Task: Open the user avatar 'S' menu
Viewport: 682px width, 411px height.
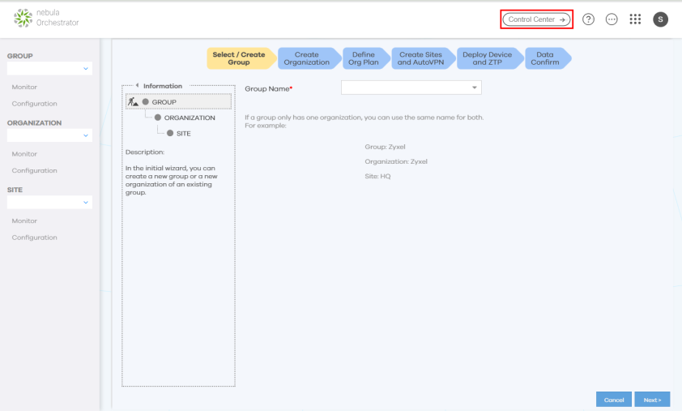Action: [660, 19]
